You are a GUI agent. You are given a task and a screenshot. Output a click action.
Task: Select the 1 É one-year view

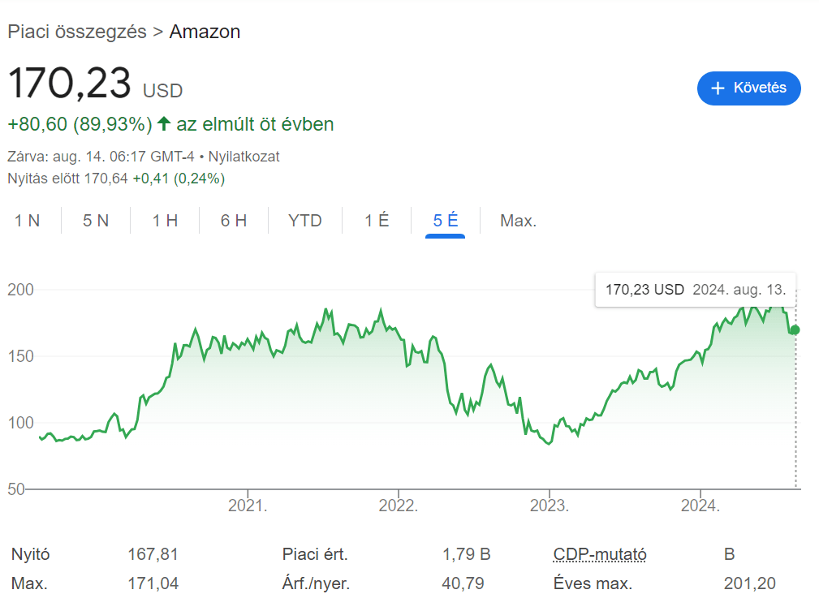375,220
